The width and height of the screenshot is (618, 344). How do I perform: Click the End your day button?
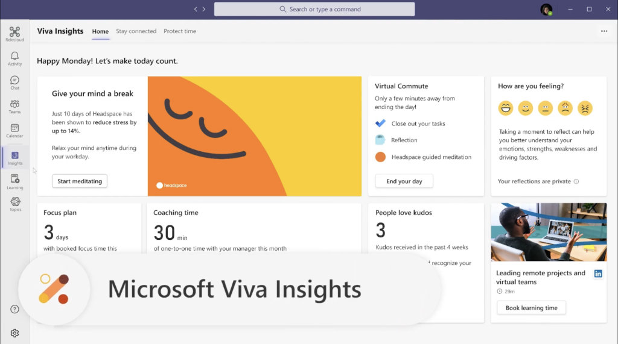click(x=404, y=181)
